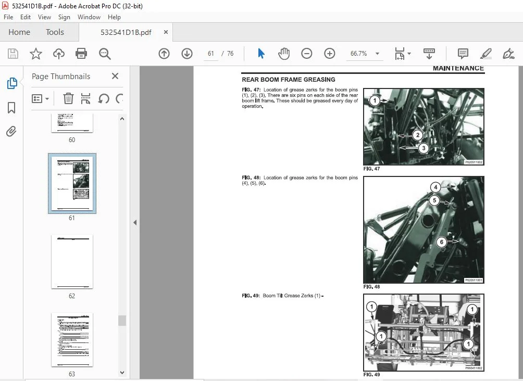
Task: Add document to starred via star icon
Action: (x=36, y=54)
